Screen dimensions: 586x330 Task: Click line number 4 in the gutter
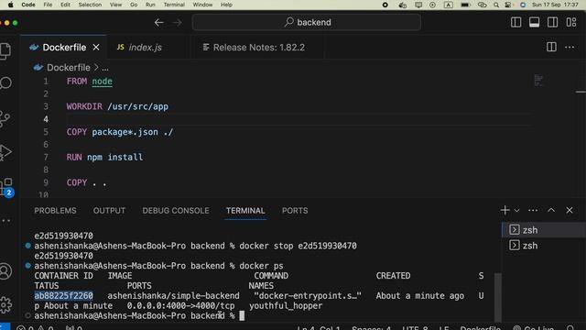pyautogui.click(x=46, y=119)
